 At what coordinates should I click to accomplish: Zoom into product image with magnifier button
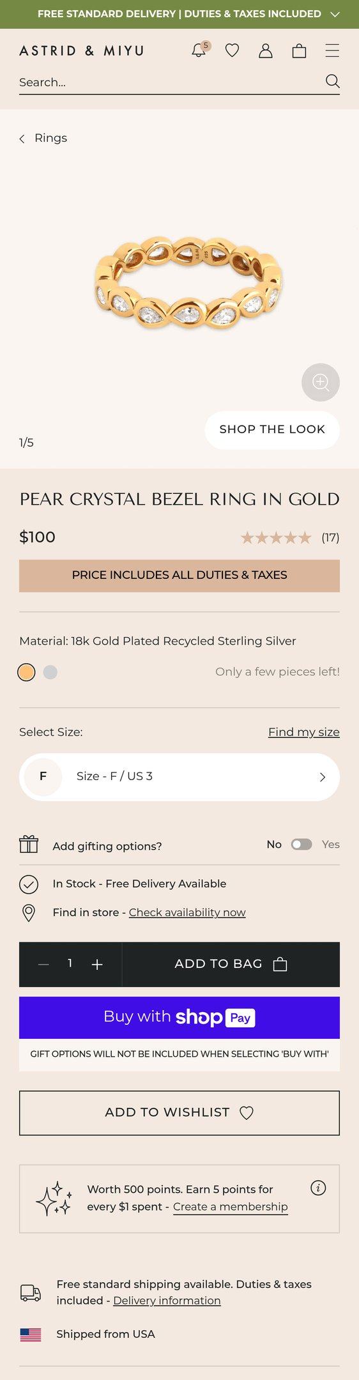[x=321, y=382]
